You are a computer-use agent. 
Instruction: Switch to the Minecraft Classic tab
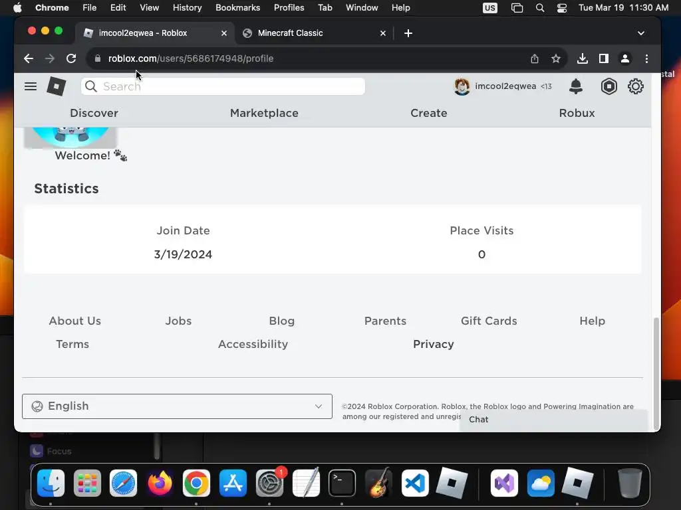click(x=314, y=33)
